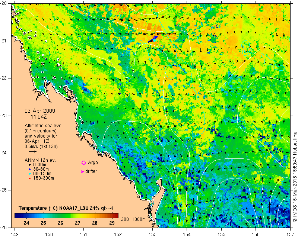The height and width of the screenshot is (238, 298).
Task: Click latitude axis label -26
Action: 4,227
